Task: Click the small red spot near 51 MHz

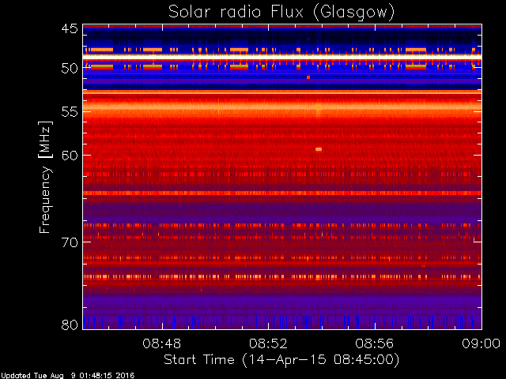Action: pos(308,77)
